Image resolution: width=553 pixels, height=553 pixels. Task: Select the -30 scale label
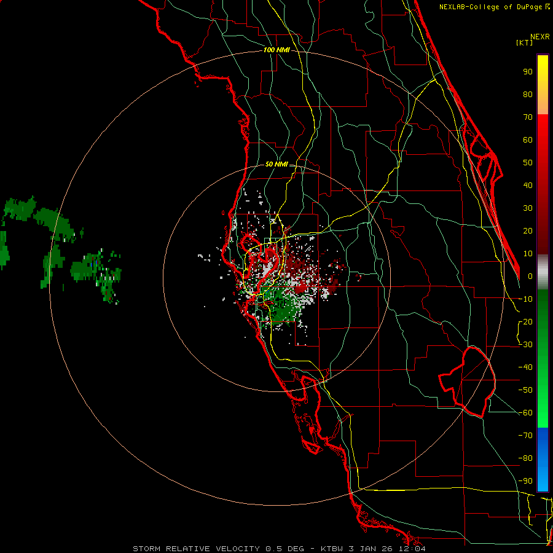click(x=525, y=345)
